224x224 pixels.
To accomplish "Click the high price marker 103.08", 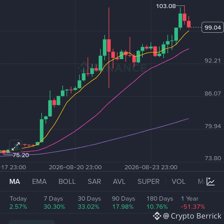I will tap(166, 6).
